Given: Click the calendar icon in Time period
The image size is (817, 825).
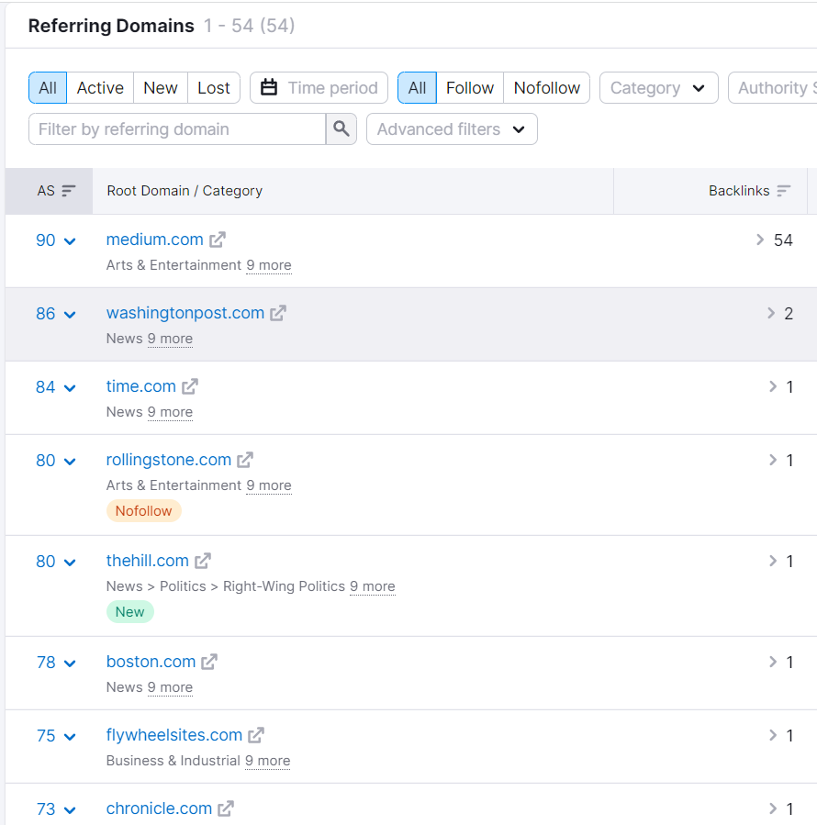Looking at the screenshot, I should (269, 87).
